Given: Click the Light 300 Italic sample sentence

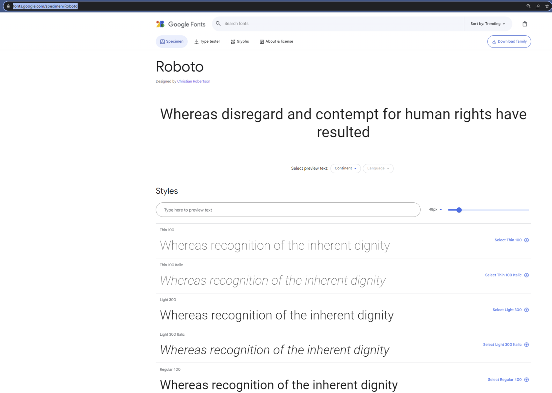Looking at the screenshot, I should coord(275,350).
